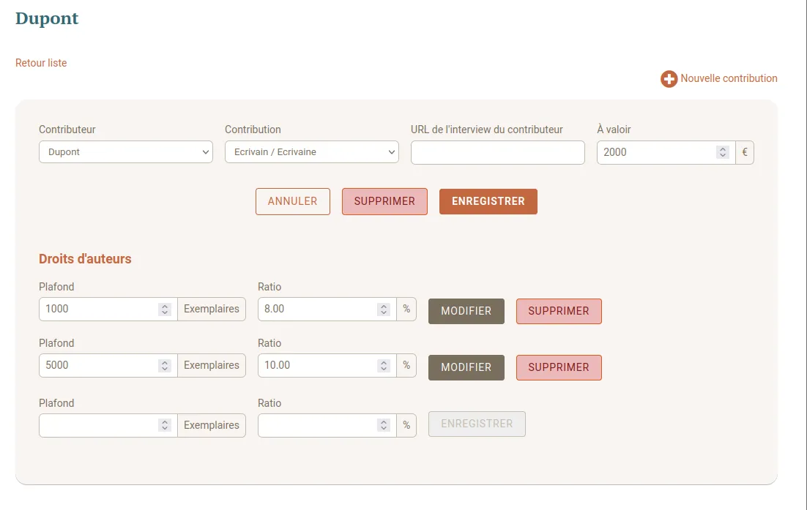The height and width of the screenshot is (510, 807).
Task: Click SUPPRIMER next to ANNULER
Action: pos(384,201)
